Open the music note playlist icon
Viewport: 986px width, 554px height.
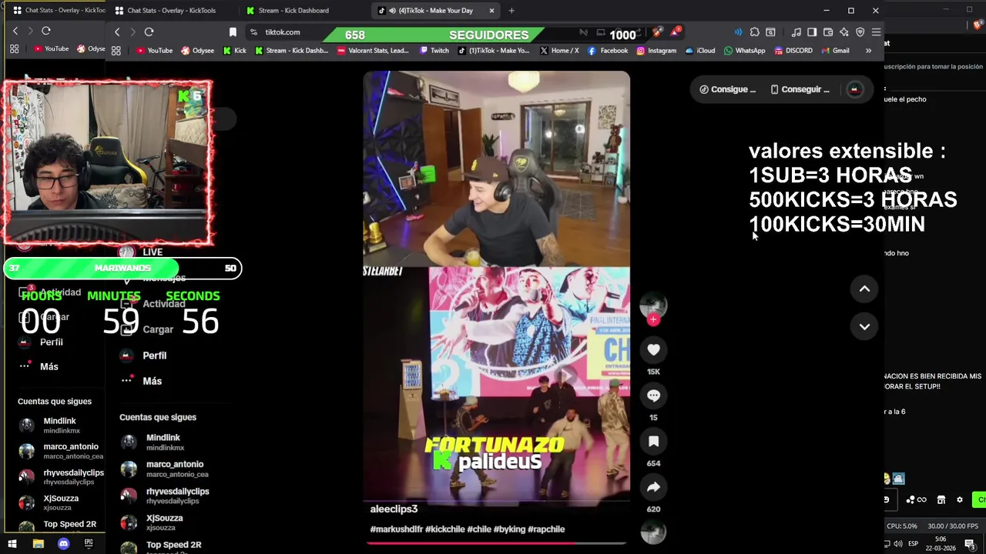(x=796, y=32)
